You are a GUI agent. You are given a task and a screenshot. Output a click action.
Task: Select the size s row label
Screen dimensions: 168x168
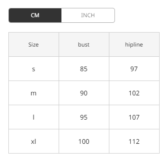tap(34, 69)
